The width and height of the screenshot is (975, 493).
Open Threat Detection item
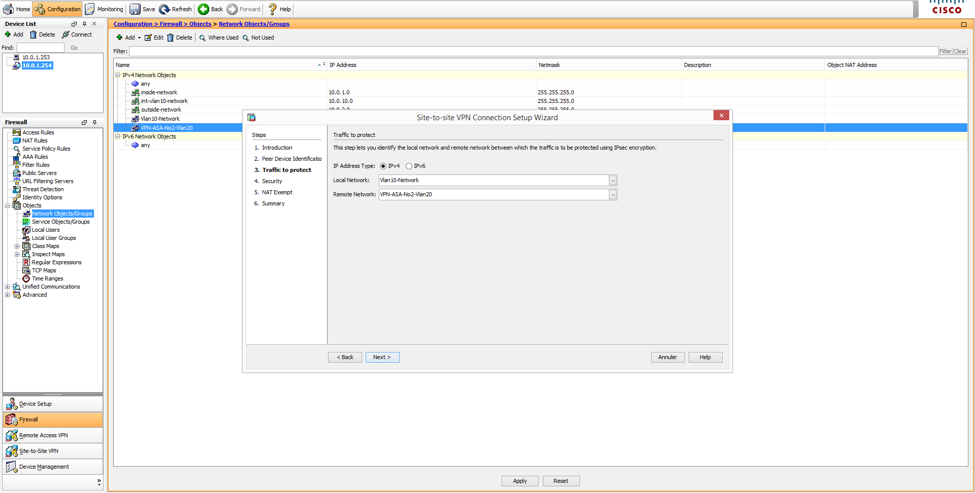coord(43,189)
